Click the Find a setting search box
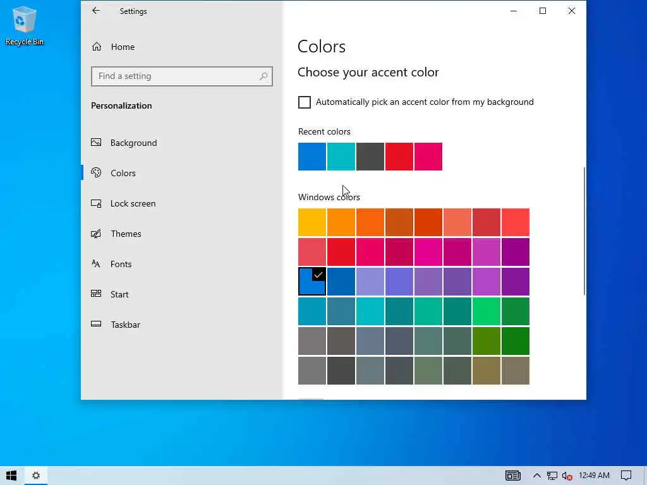This screenshot has height=485, width=647. point(181,76)
